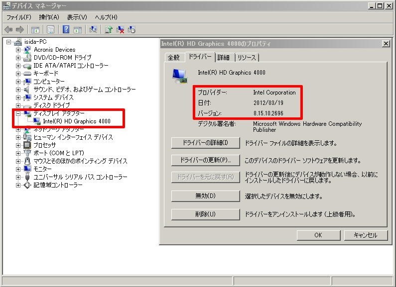The height and width of the screenshot is (287, 396).
Task: Click the scan for hardware changes icon
Action: [93, 29]
